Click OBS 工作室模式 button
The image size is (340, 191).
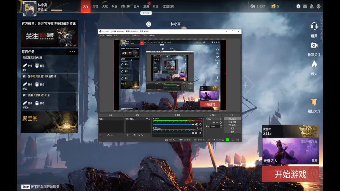point(232,125)
